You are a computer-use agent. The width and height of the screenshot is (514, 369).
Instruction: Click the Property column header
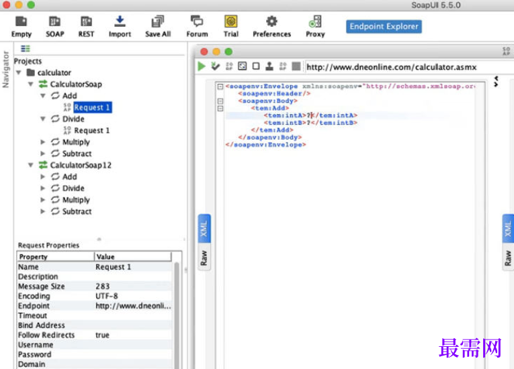56,257
